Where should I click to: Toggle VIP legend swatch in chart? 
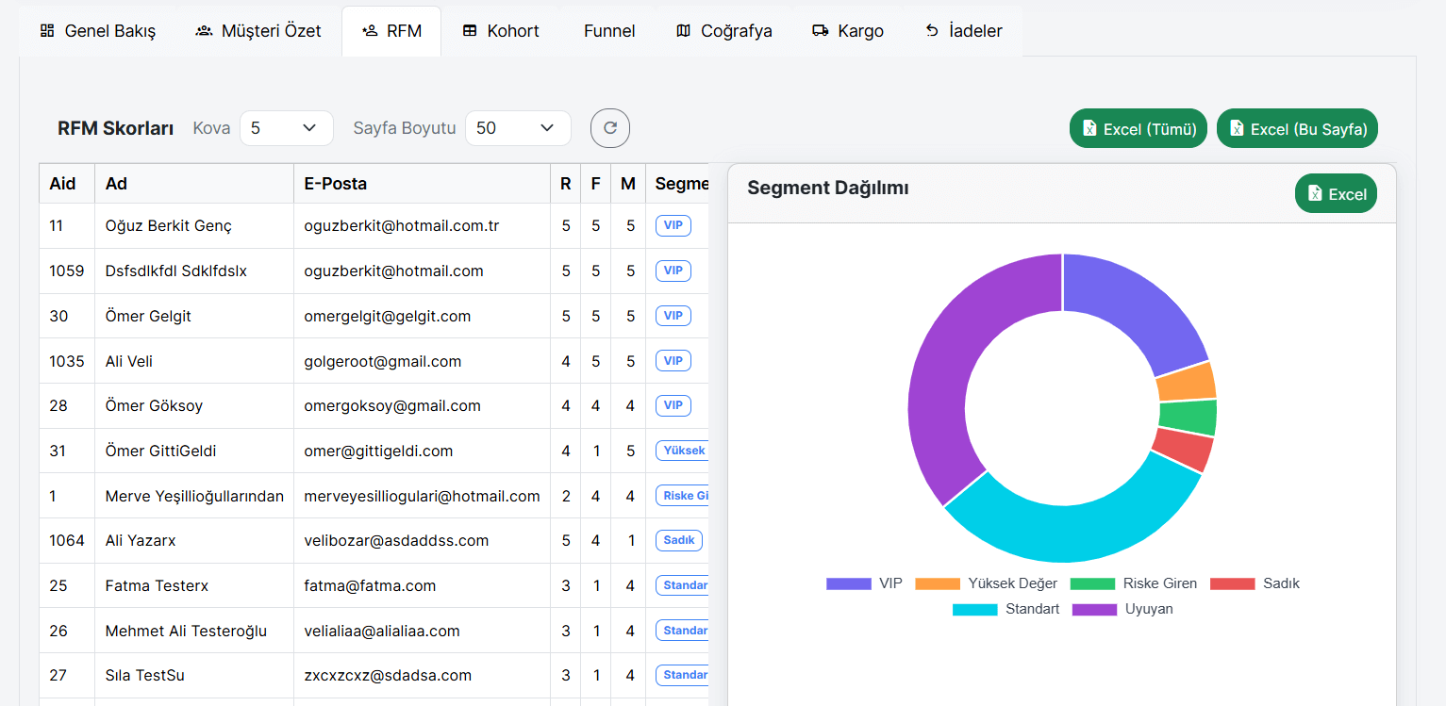(x=849, y=583)
